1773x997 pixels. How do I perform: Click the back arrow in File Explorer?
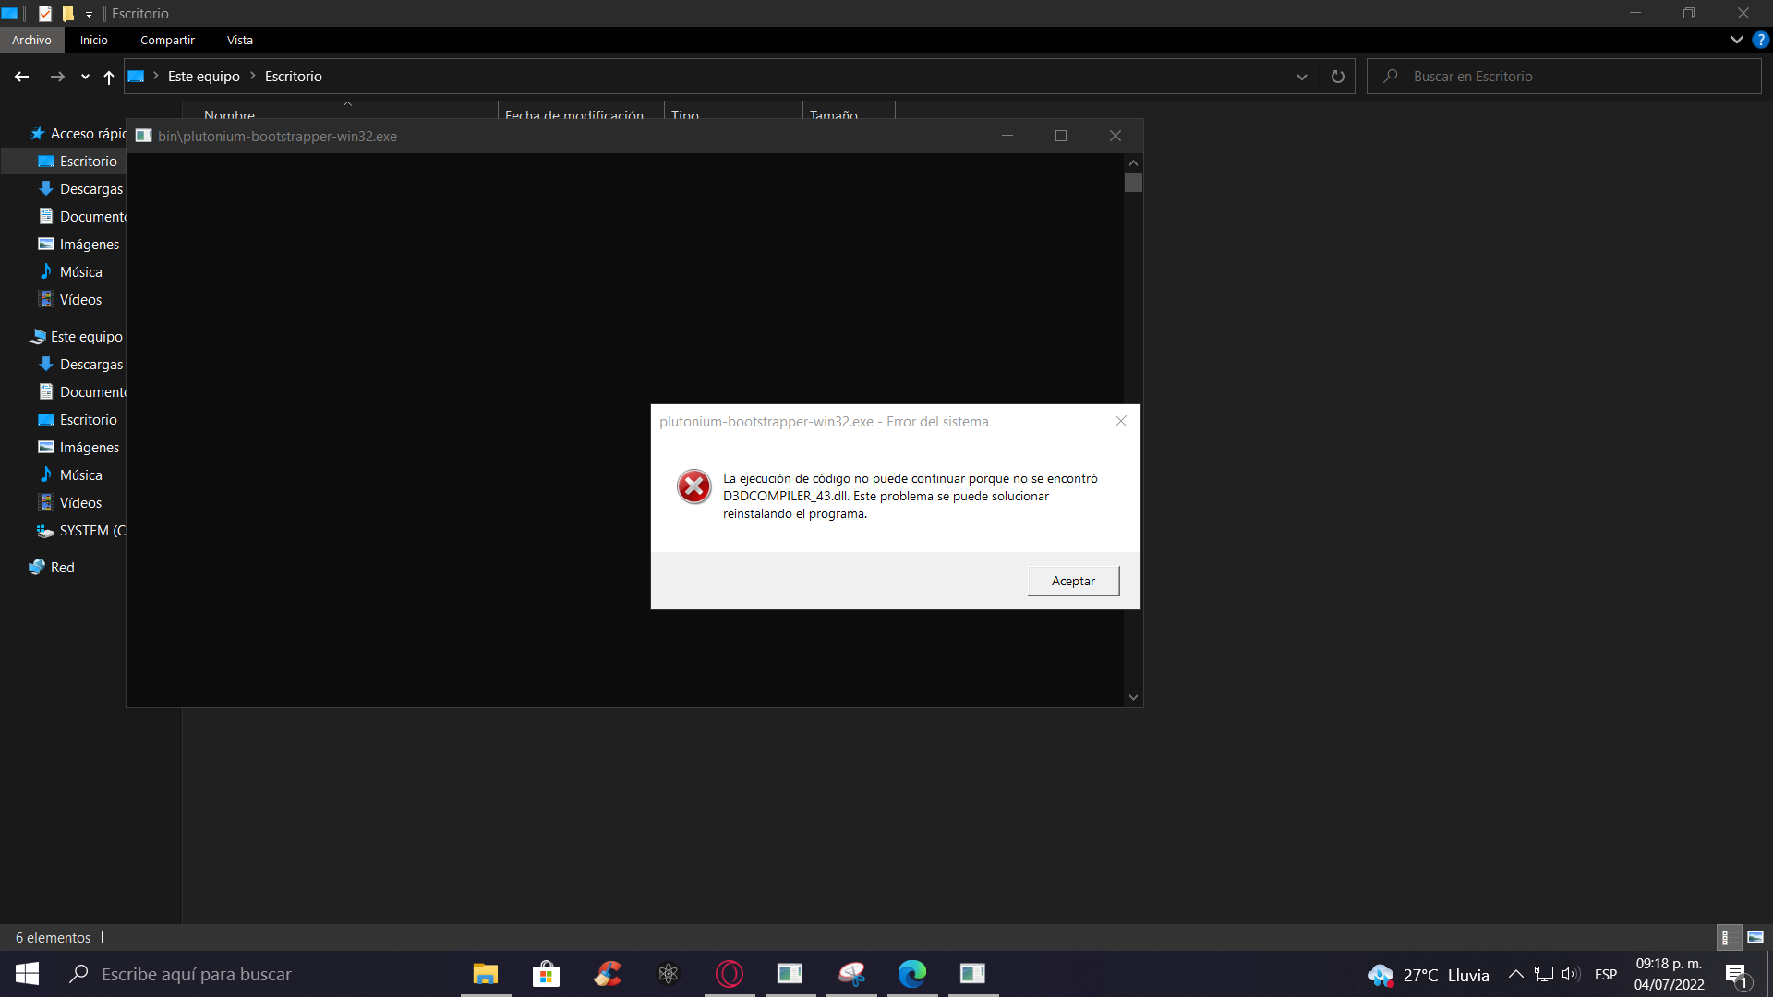pyautogui.click(x=22, y=77)
